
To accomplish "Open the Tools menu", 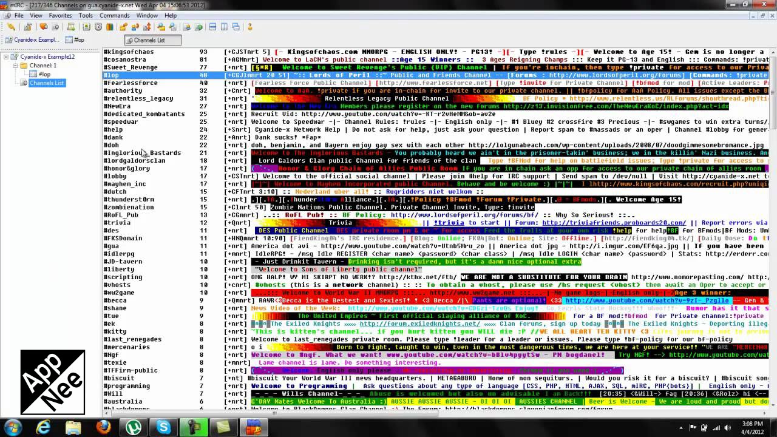I will [x=86, y=15].
